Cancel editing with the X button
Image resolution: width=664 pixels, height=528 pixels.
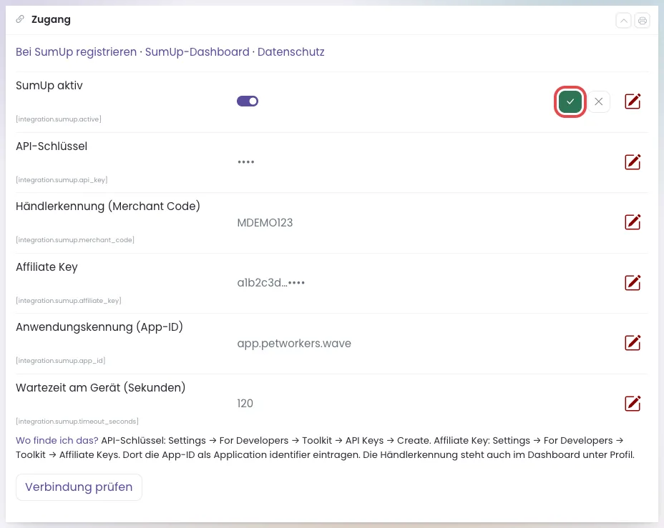click(x=598, y=101)
